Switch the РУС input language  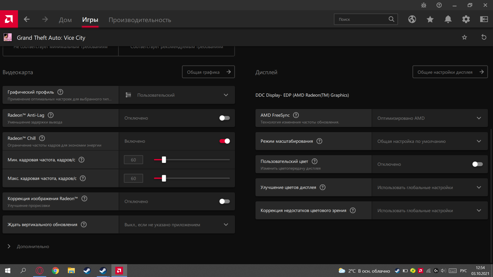click(463, 271)
